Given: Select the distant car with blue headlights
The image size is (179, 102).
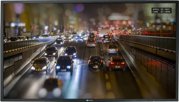Looking at the screenshot, I should (x=79, y=37).
